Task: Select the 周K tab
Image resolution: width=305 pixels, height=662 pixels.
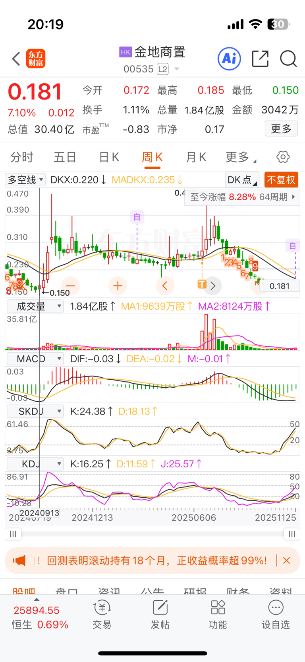Action: 152,157
